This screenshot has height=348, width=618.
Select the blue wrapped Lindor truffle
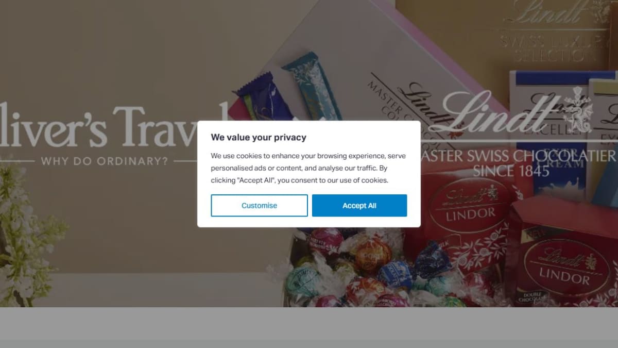pos(396,273)
